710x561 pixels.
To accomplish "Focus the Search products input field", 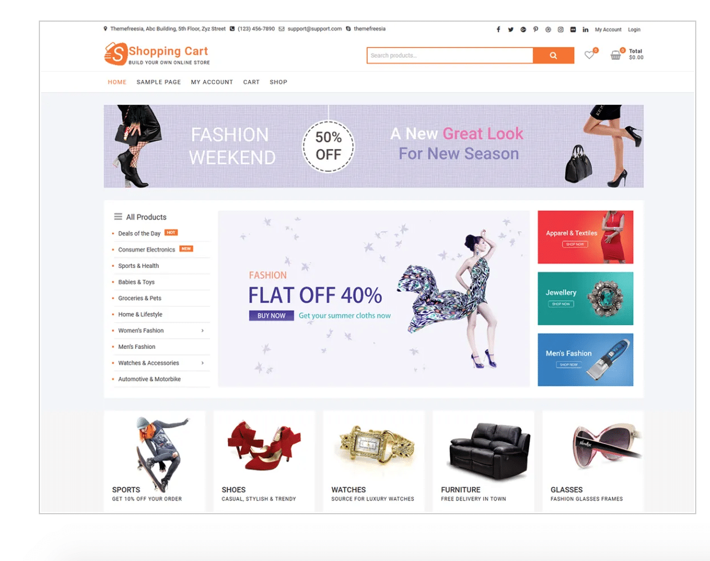I will 450,55.
